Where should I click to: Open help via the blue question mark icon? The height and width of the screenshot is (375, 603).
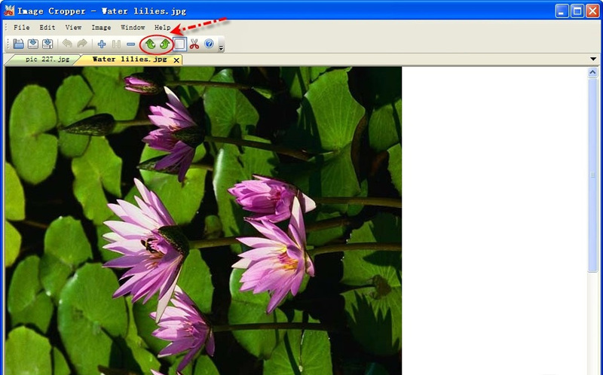pos(209,44)
